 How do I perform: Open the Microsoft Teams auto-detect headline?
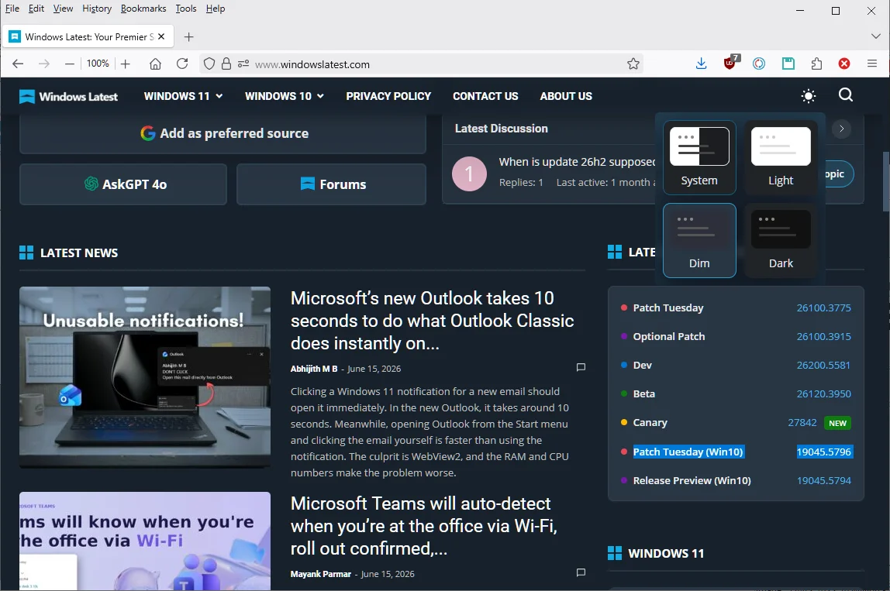point(424,526)
